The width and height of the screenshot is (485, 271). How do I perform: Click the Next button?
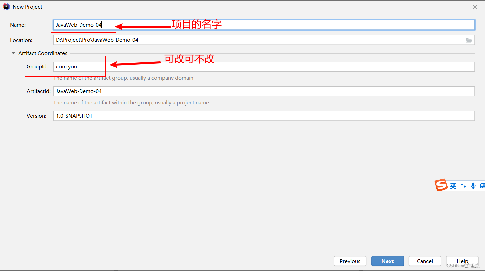pyautogui.click(x=388, y=261)
